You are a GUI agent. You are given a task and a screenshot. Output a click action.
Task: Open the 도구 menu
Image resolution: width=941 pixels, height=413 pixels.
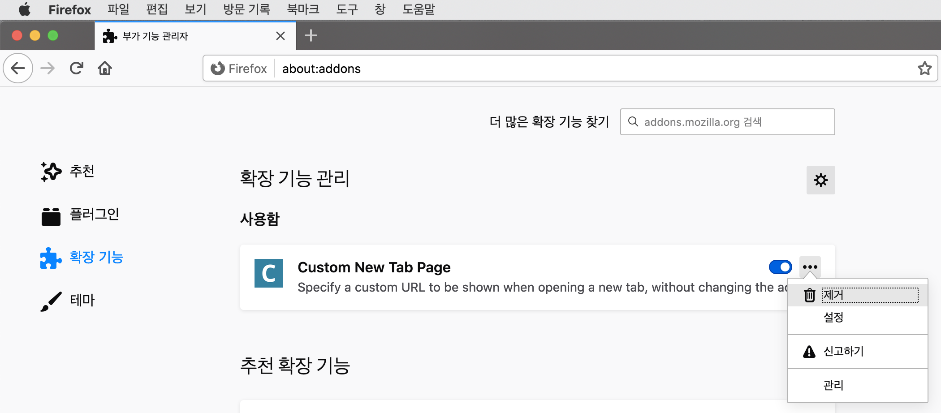[347, 9]
